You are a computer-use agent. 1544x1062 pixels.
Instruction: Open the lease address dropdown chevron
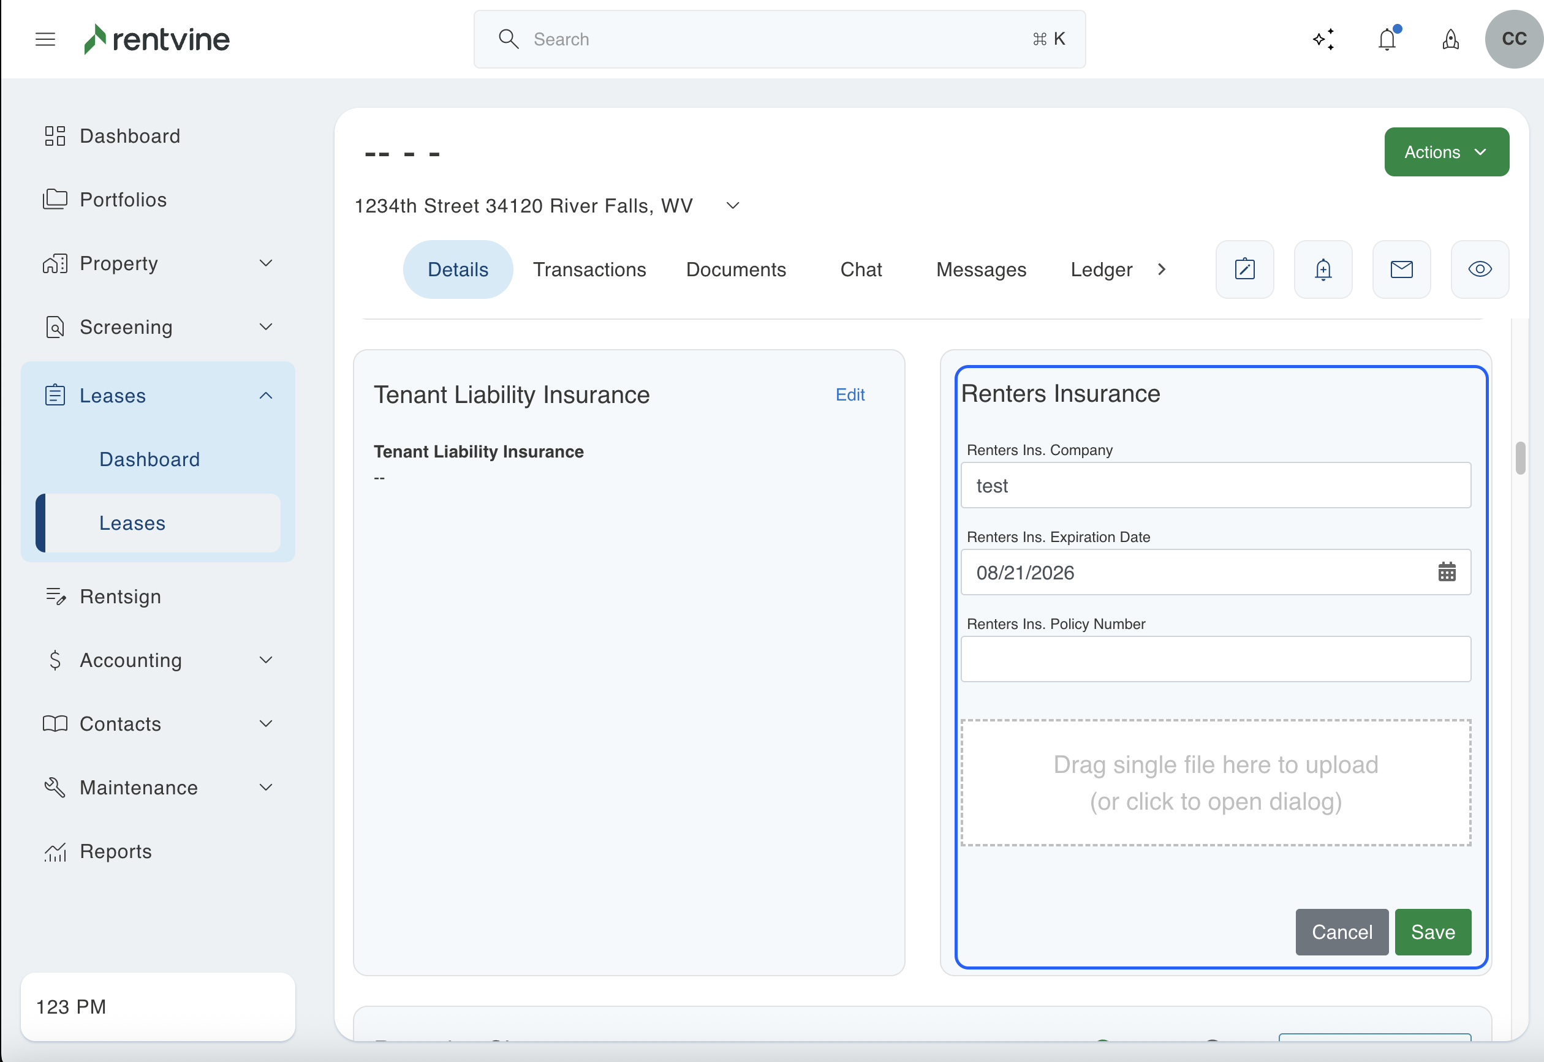[733, 206]
